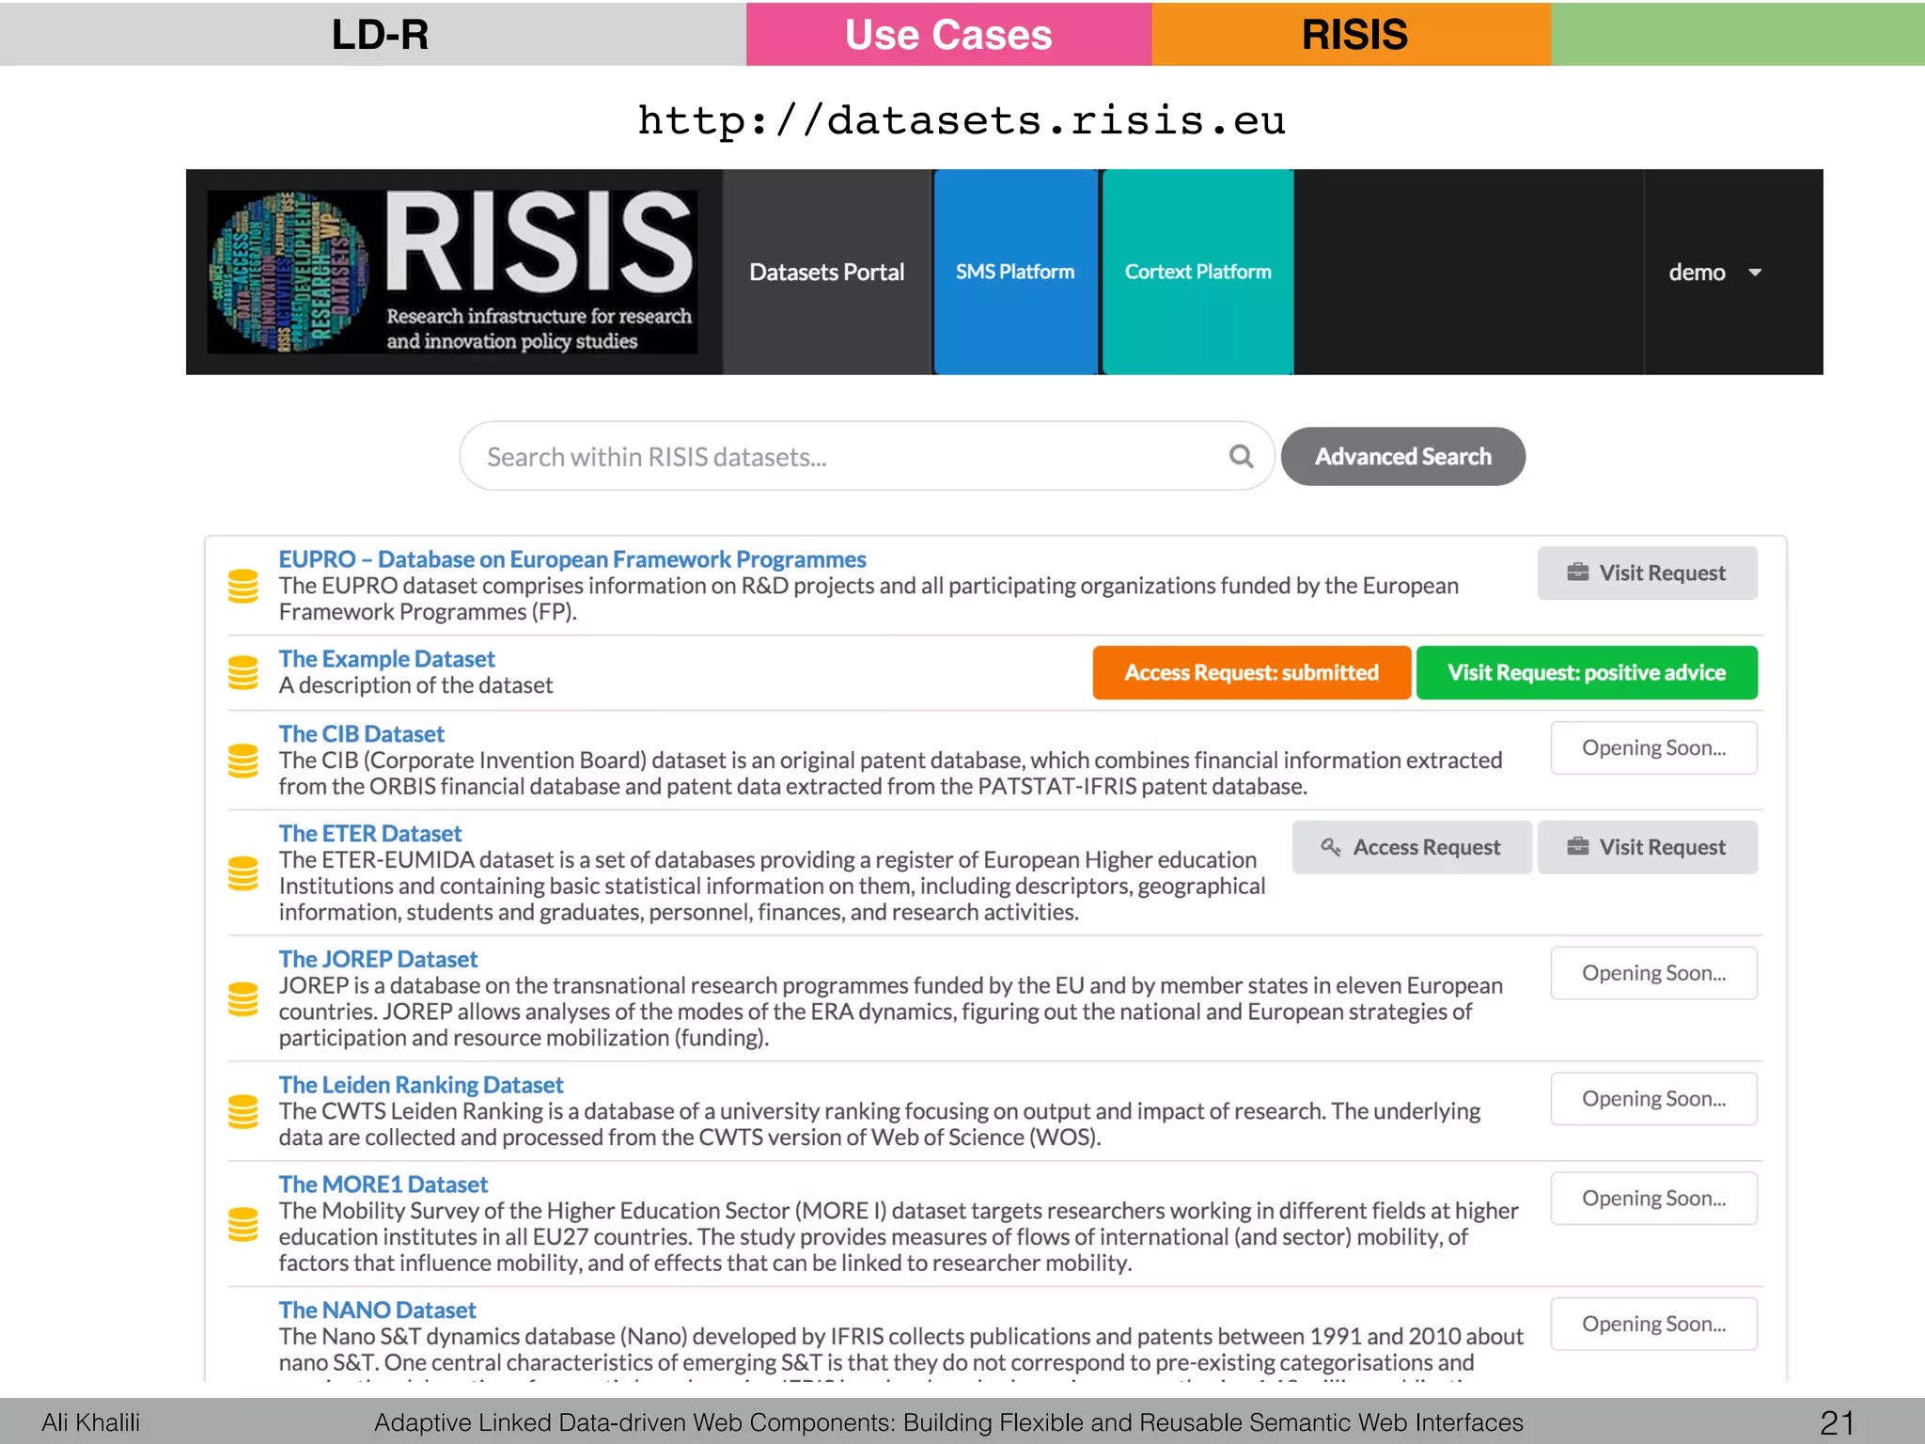Click database icon beside The JOREP Dataset

coord(243,998)
